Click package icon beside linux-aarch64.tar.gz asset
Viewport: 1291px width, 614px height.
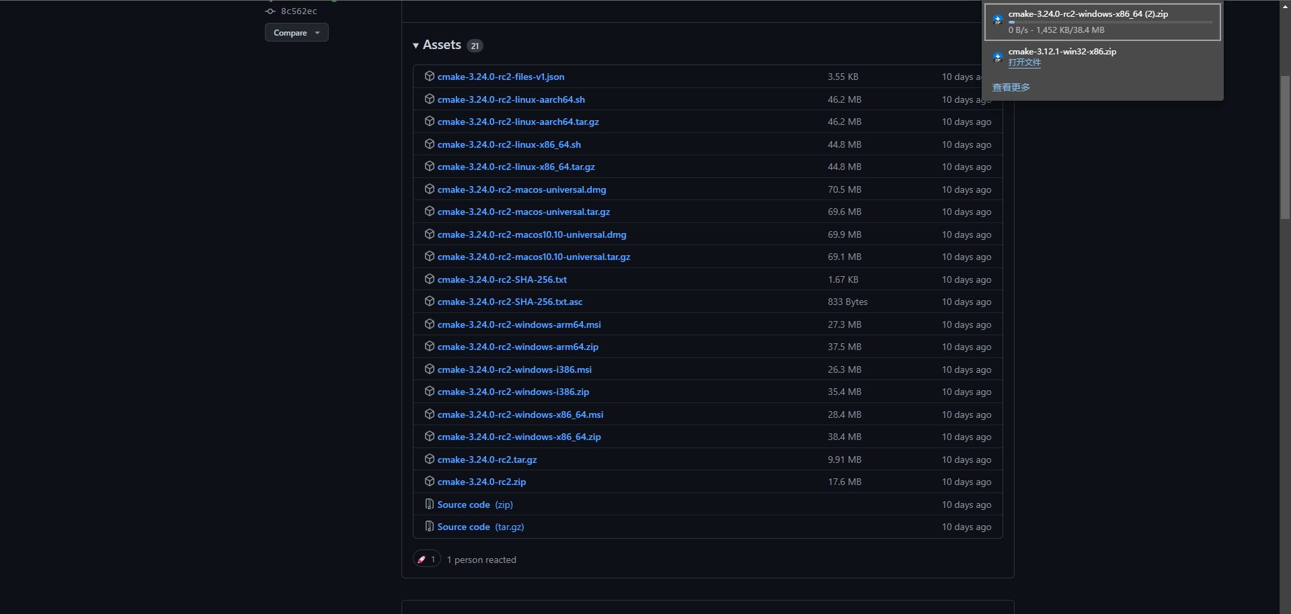[x=430, y=122]
